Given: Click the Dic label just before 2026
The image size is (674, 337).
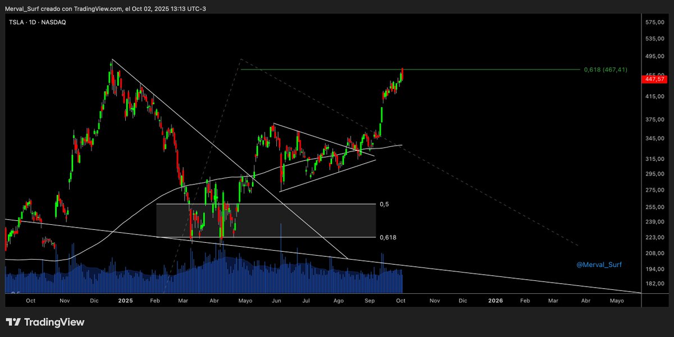Looking at the screenshot, I should tap(462, 301).
